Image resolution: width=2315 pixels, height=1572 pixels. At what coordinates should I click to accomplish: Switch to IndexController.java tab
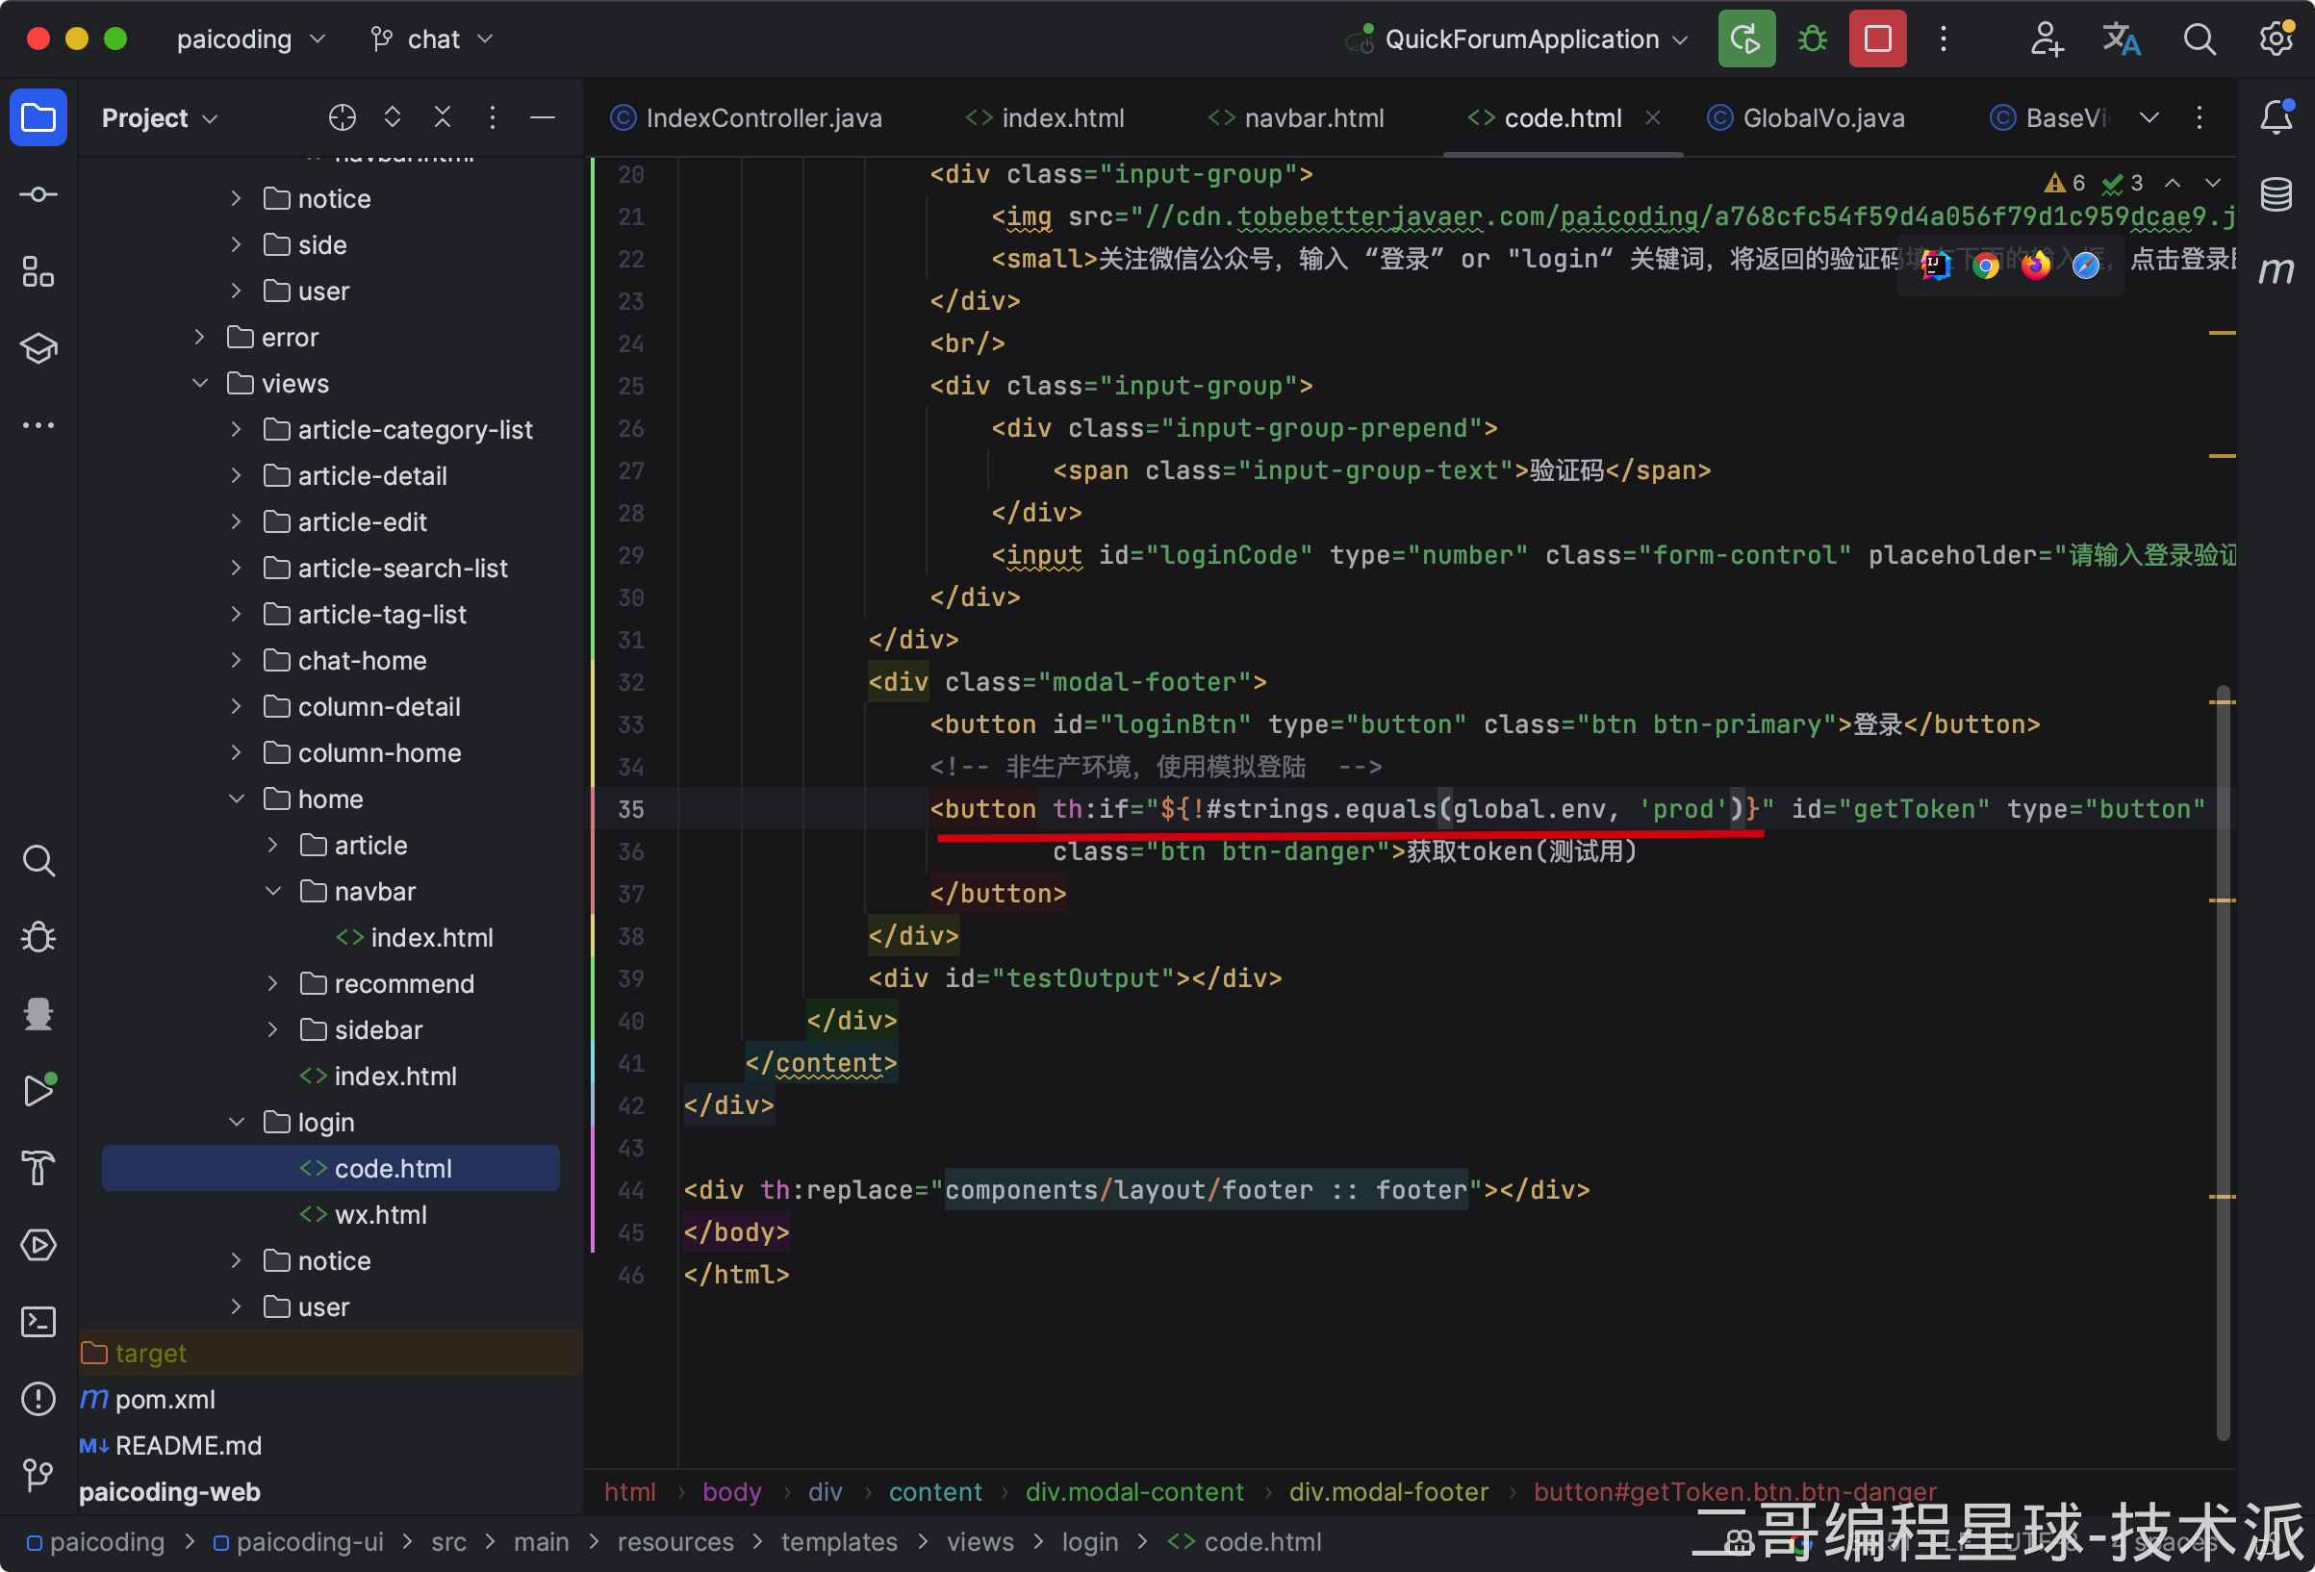click(x=763, y=117)
